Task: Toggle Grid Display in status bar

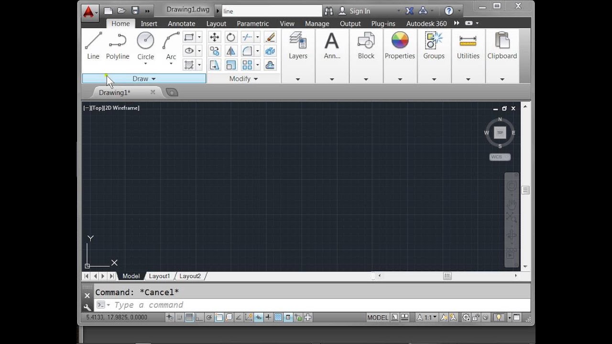Action: [x=189, y=317]
